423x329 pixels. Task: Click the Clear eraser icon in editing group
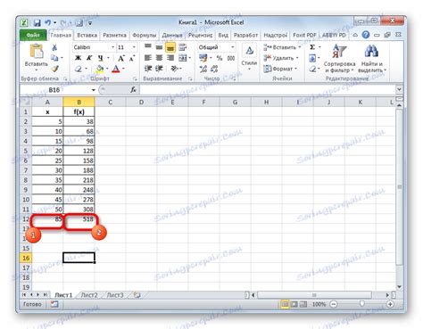(x=312, y=69)
